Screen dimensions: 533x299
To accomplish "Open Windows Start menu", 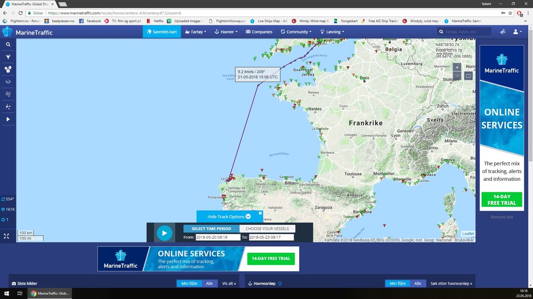I will click(x=6, y=293).
